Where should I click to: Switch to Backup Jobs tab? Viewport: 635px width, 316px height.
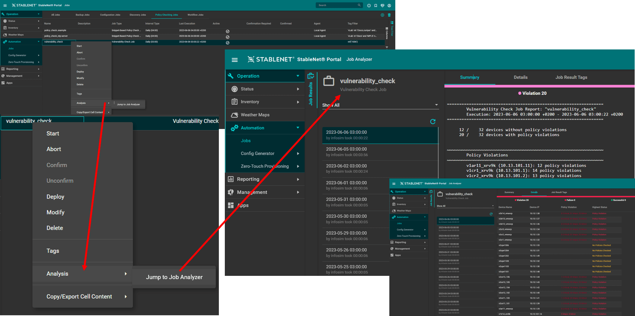[x=83, y=15]
